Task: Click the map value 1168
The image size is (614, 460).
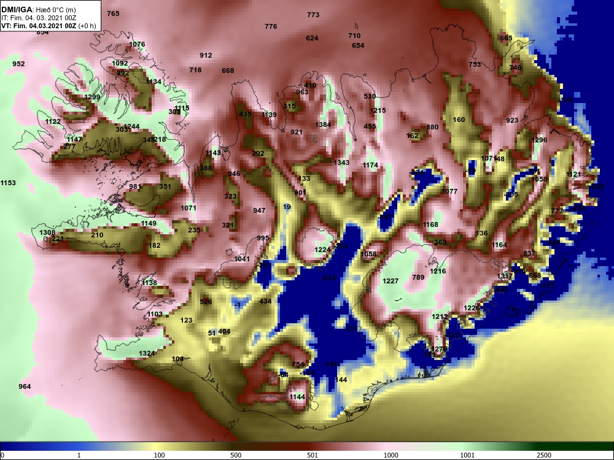Action: pyautogui.click(x=430, y=224)
